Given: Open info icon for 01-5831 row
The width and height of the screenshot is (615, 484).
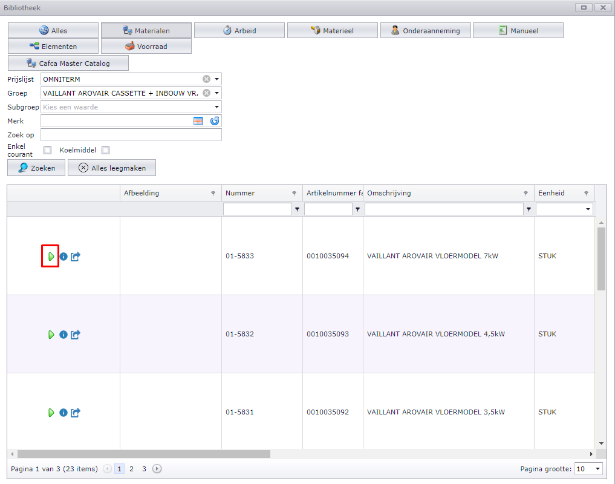Looking at the screenshot, I should coord(63,413).
